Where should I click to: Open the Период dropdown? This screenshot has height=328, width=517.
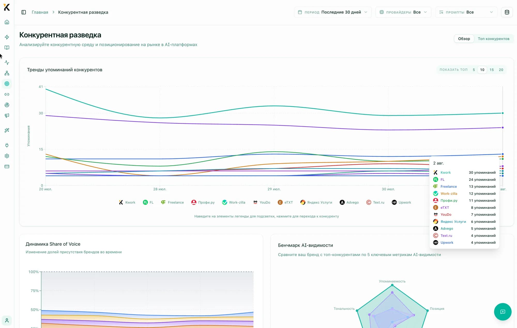click(x=333, y=12)
